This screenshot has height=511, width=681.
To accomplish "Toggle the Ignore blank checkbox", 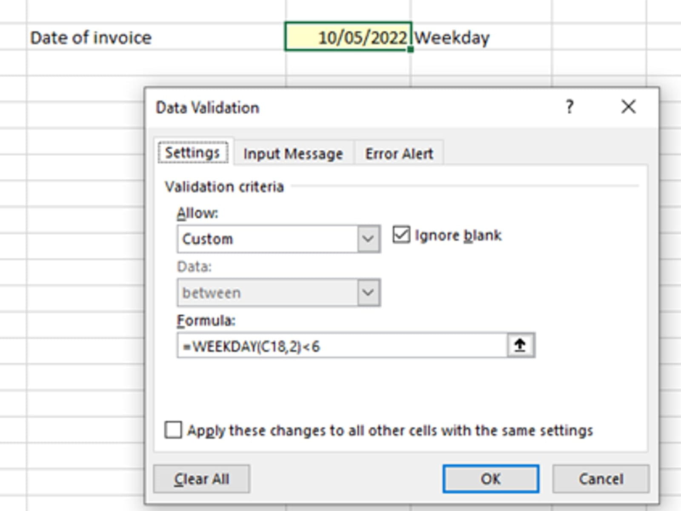I will pos(401,235).
